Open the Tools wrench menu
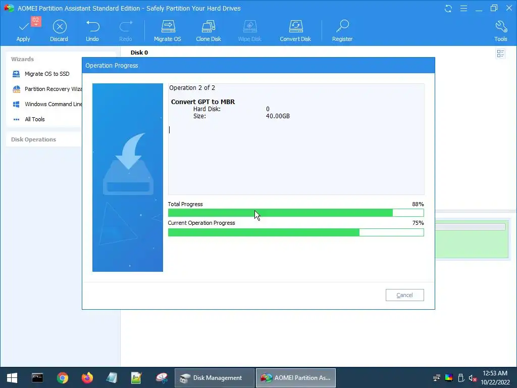 pos(501,30)
